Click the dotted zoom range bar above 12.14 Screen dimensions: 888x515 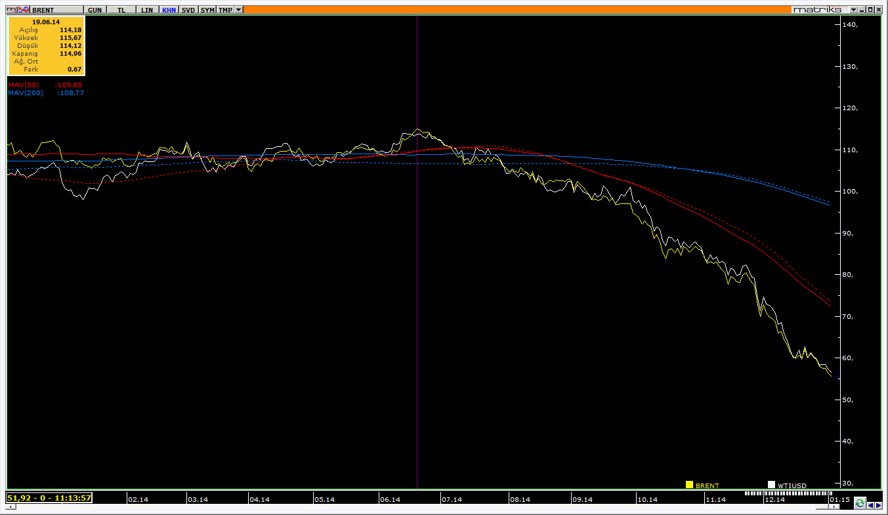point(788,493)
